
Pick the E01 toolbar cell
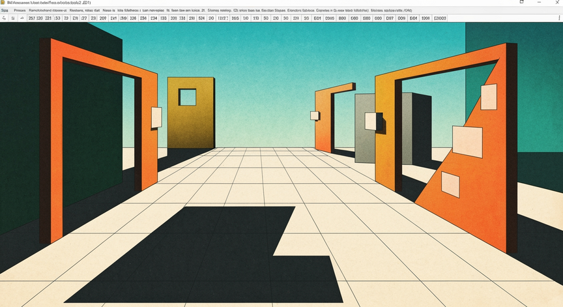pyautogui.click(x=317, y=19)
